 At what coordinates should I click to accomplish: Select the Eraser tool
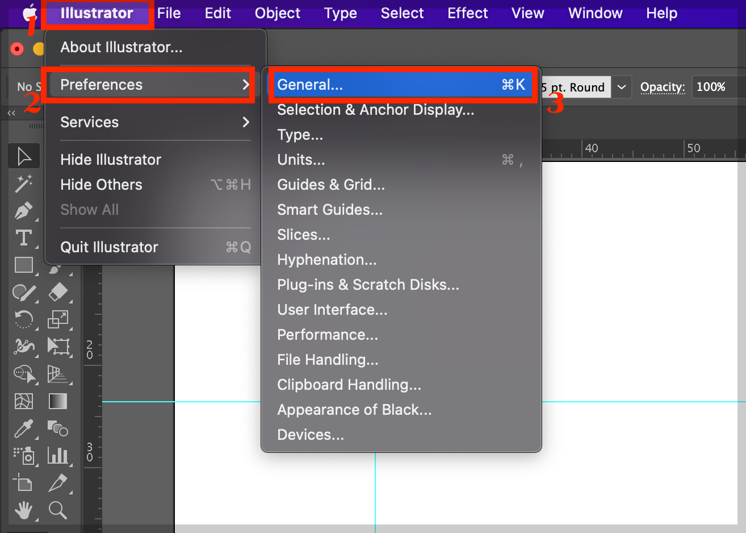(58, 292)
